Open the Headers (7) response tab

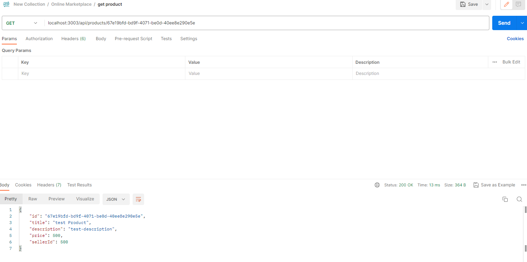point(49,185)
